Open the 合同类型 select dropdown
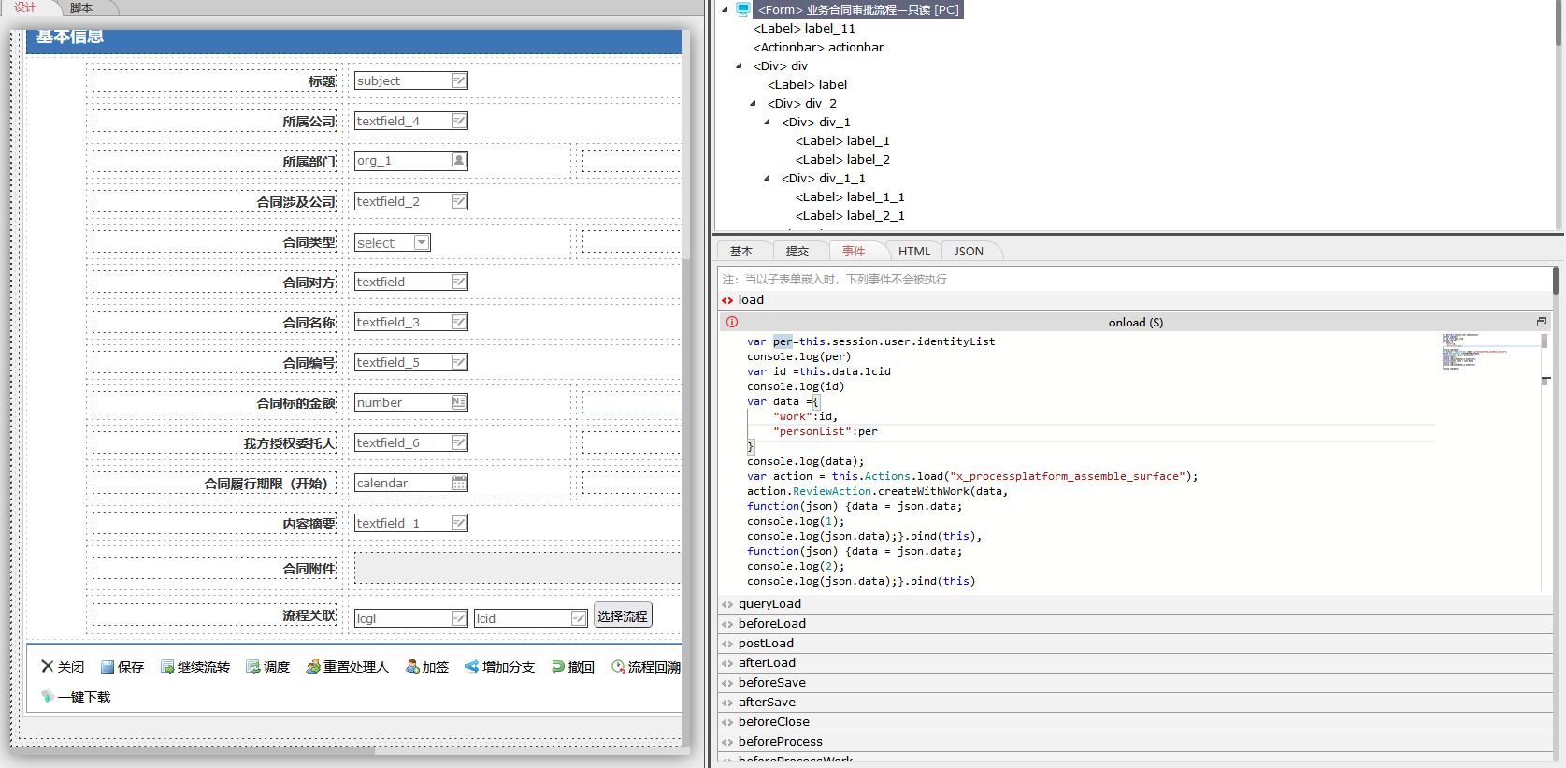1566x768 pixels. click(x=422, y=243)
